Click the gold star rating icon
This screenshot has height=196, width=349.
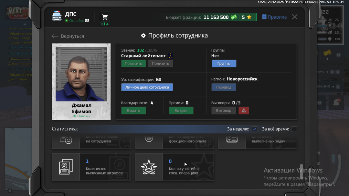point(249,17)
